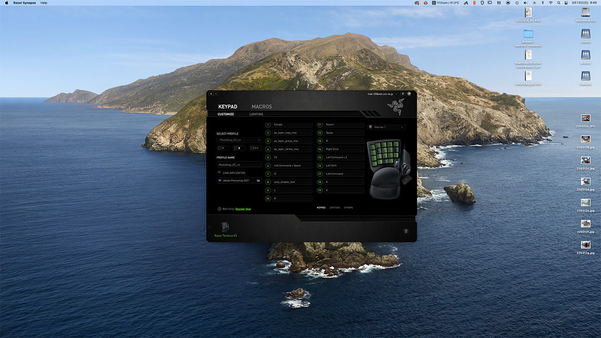Click the date and time in menu bar
This screenshot has width=601, height=338.
tap(585, 3)
